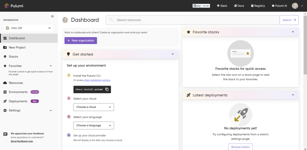Click the Stacks layers icon
This screenshot has width=307, height=150.
(5, 57)
